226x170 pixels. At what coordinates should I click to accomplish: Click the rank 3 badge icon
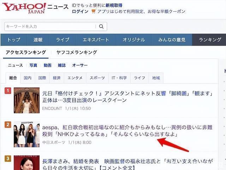(x=8, y=159)
